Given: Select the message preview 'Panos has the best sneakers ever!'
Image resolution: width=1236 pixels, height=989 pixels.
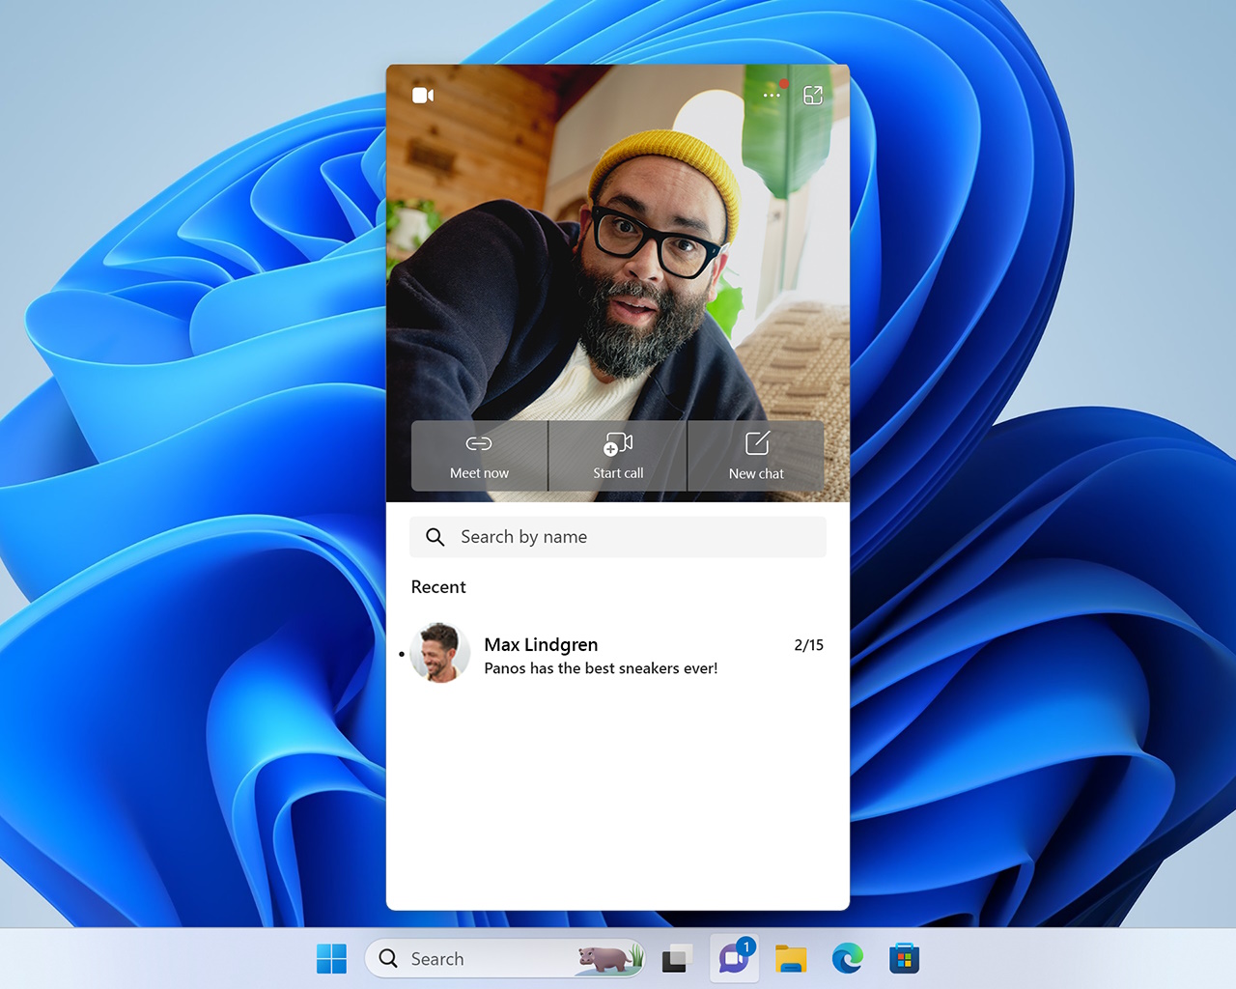Looking at the screenshot, I should point(601,668).
